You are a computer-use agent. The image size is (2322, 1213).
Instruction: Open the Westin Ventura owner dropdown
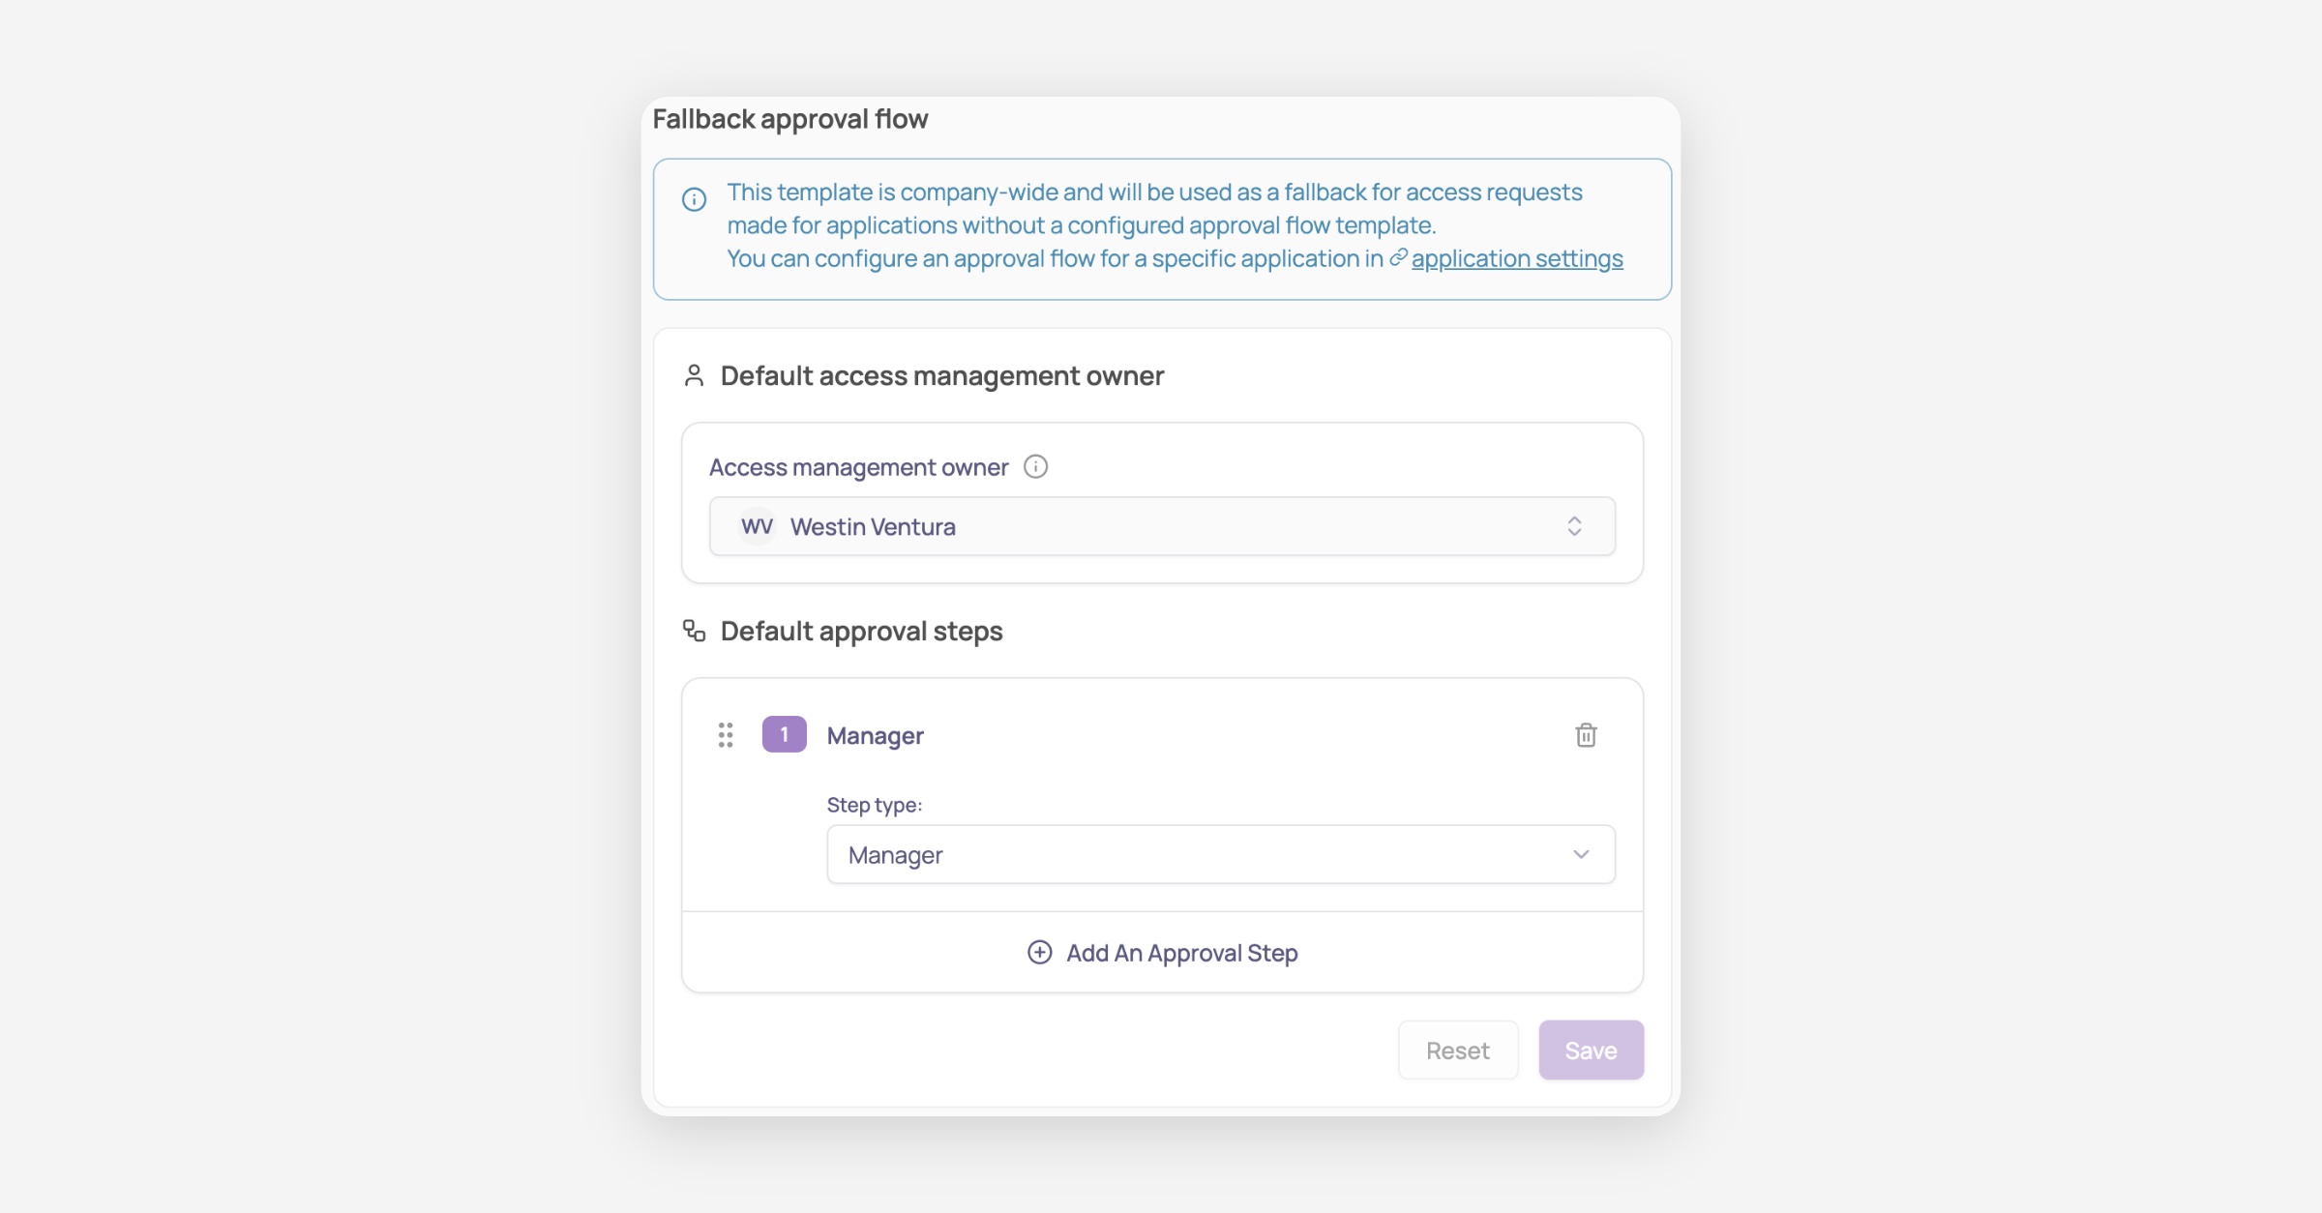point(1161,526)
